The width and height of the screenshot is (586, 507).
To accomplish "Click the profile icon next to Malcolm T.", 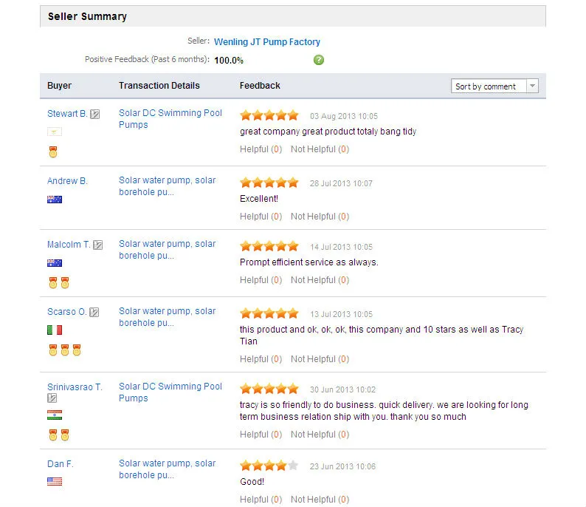I will [98, 245].
